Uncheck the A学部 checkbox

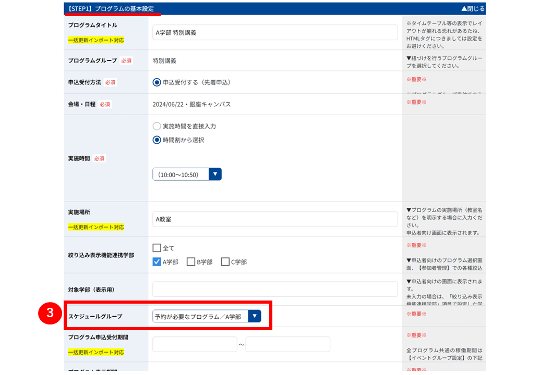coord(157,262)
